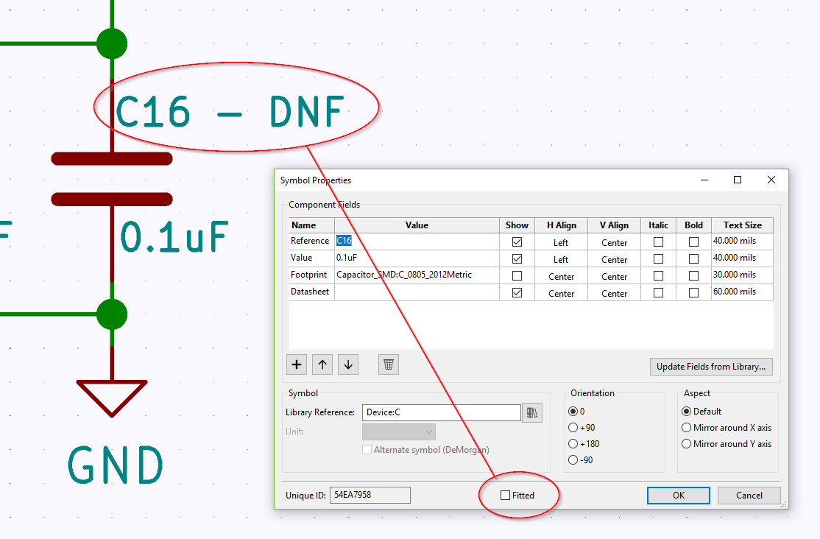Toggle Bold checkbox for Reference row
820x539 pixels.
coord(693,242)
